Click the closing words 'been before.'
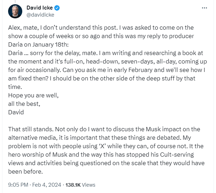This screenshot has width=216, height=193. 25,171
